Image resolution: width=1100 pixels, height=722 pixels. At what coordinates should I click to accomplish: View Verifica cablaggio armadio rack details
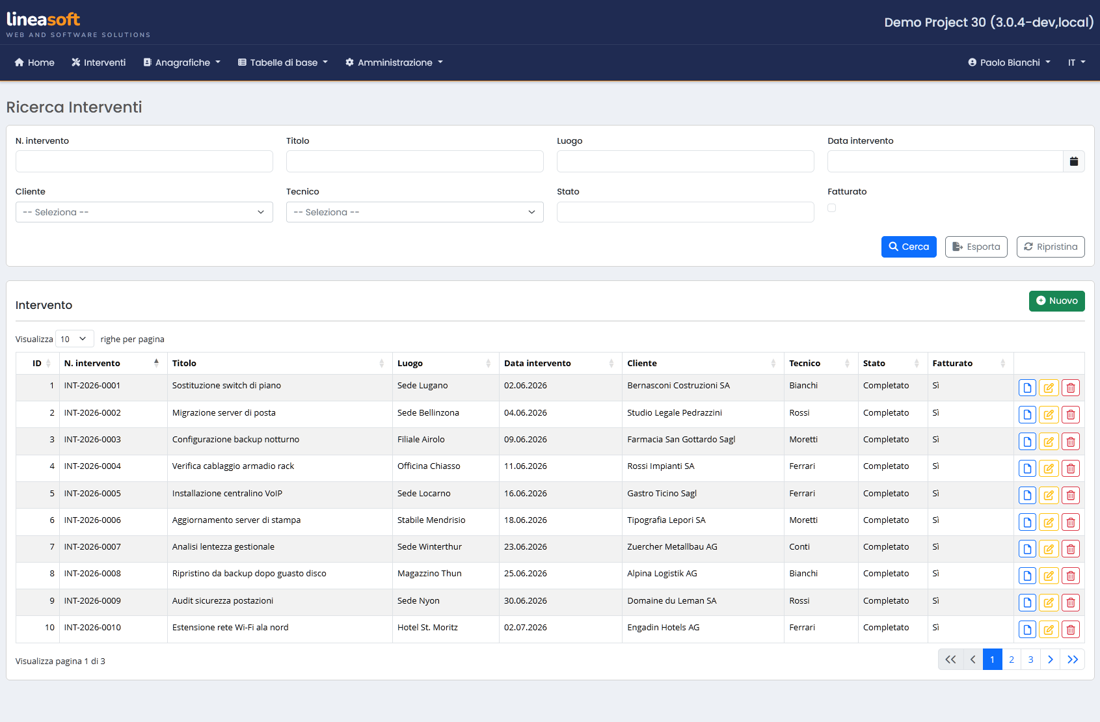pos(1027,469)
